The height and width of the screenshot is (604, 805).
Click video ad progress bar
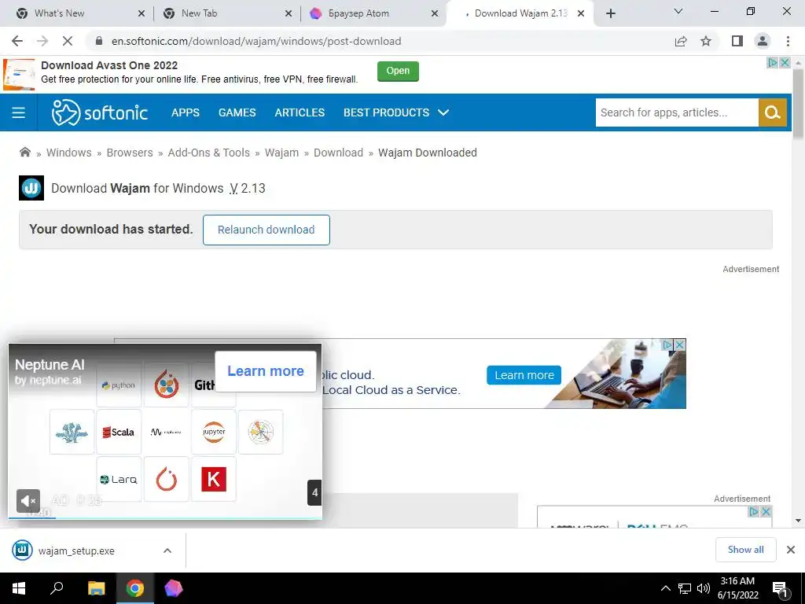(165, 517)
